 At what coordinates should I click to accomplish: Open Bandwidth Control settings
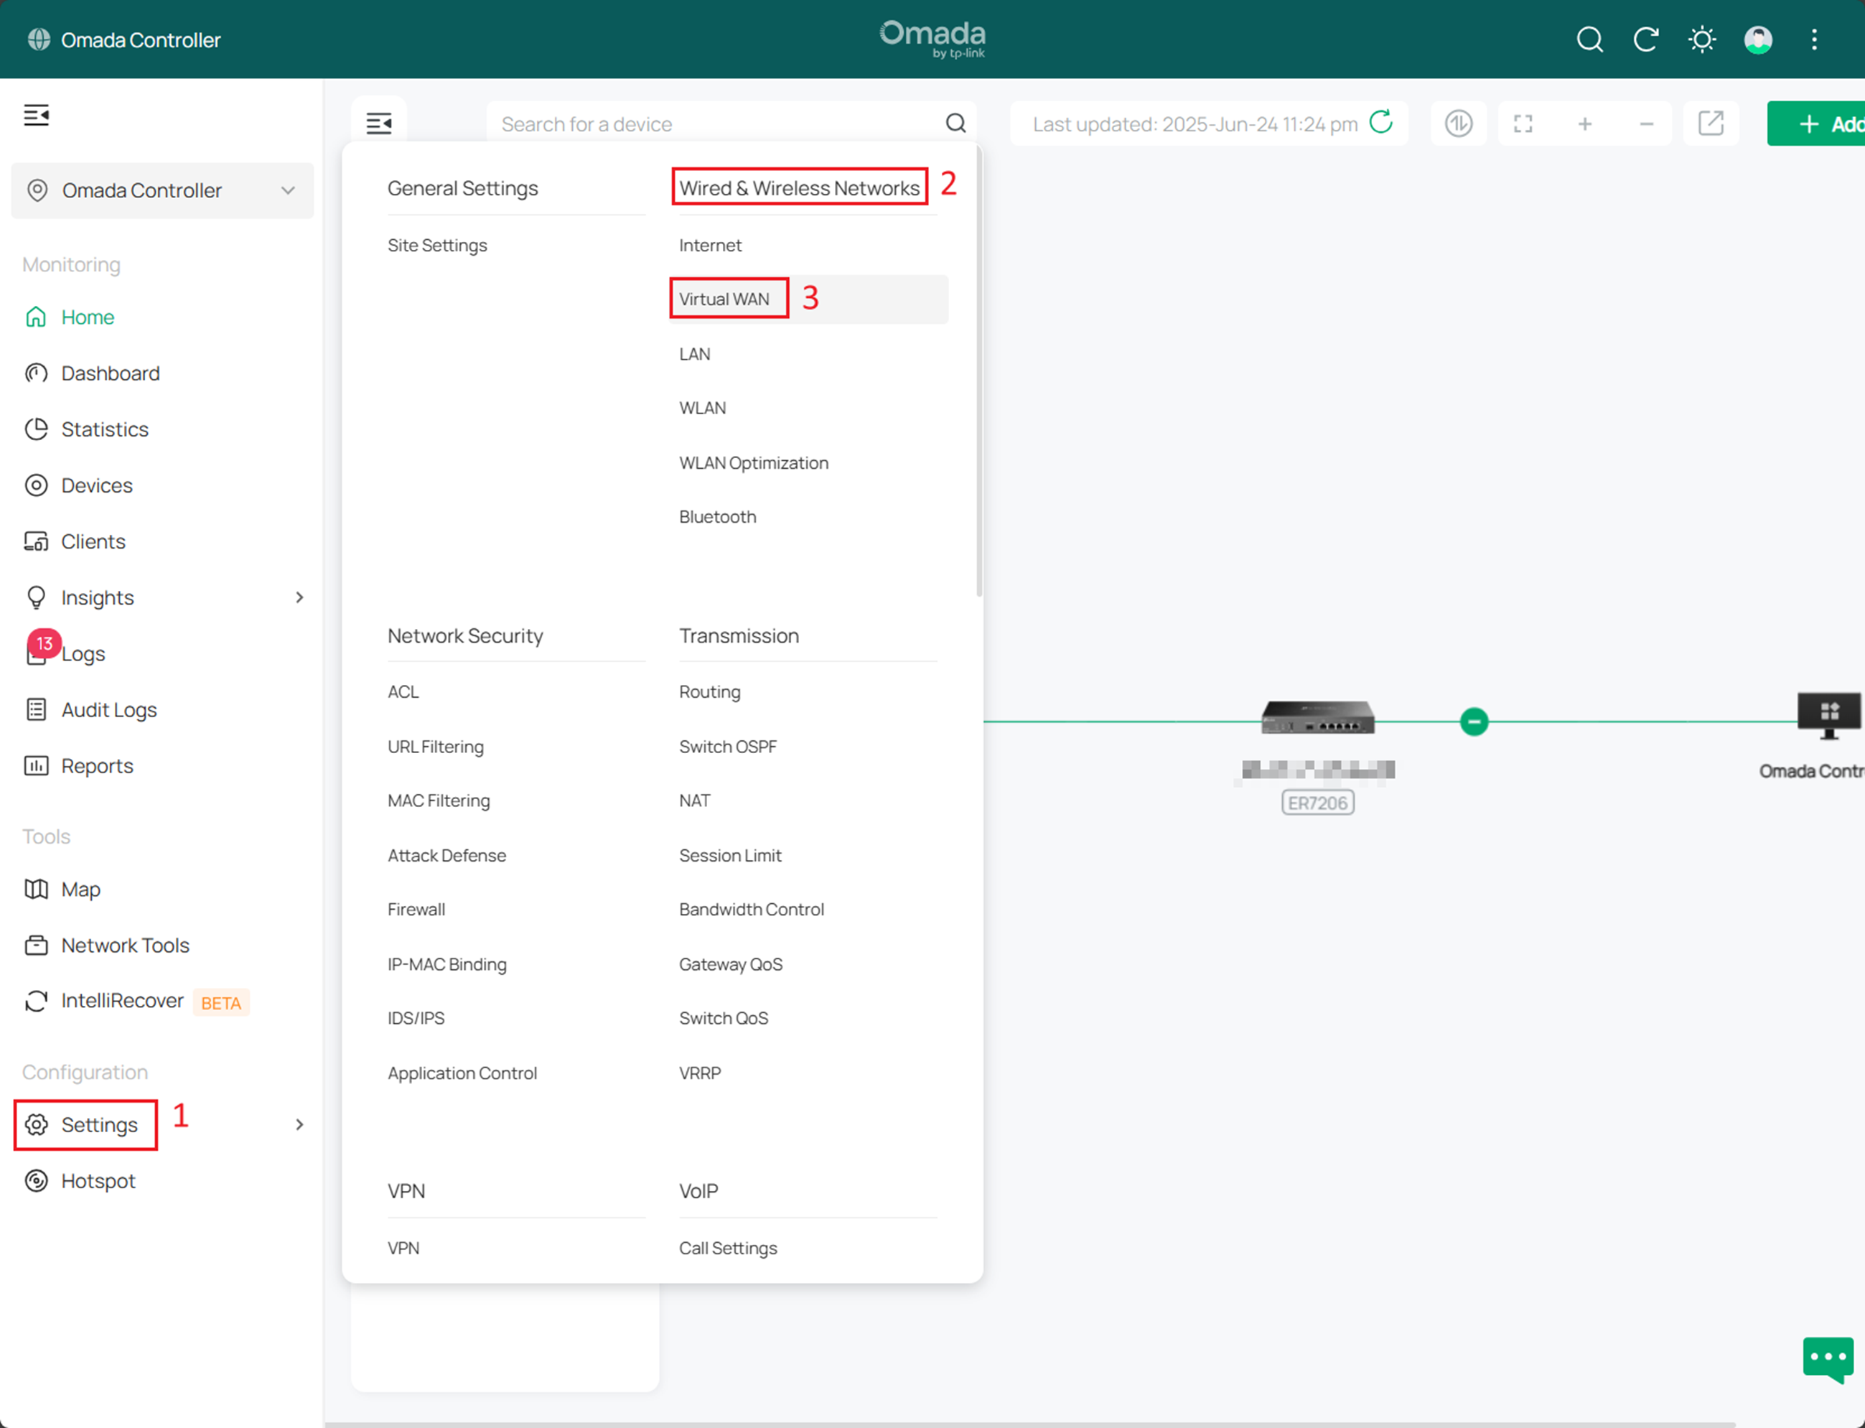(751, 910)
